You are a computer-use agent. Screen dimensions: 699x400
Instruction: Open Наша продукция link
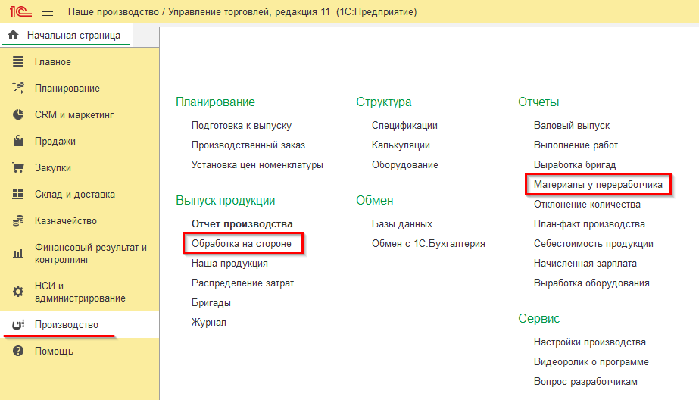coord(229,263)
